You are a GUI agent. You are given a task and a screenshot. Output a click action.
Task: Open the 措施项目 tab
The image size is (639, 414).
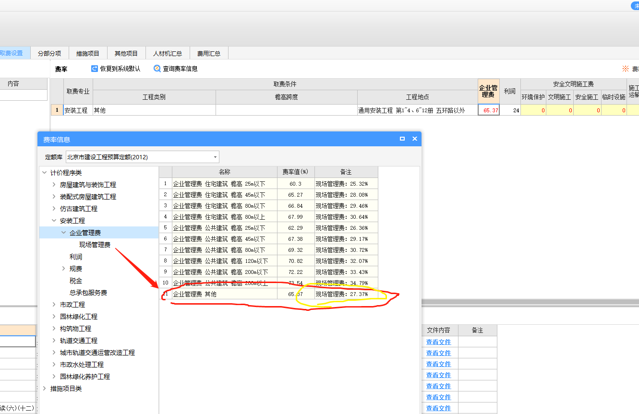click(x=88, y=53)
